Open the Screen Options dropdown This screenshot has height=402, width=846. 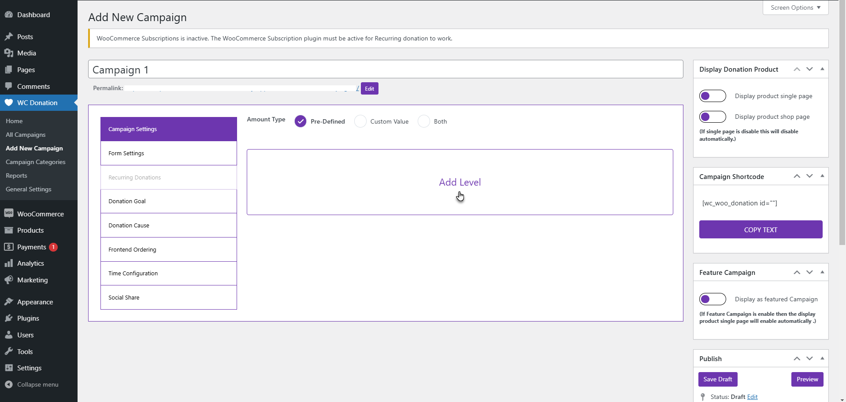[795, 7]
